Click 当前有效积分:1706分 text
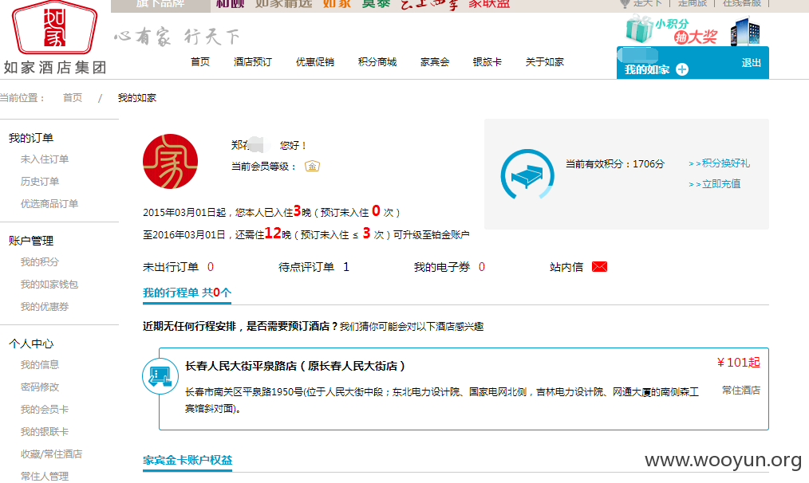Viewport: 809px width, 483px height. pyautogui.click(x=615, y=164)
